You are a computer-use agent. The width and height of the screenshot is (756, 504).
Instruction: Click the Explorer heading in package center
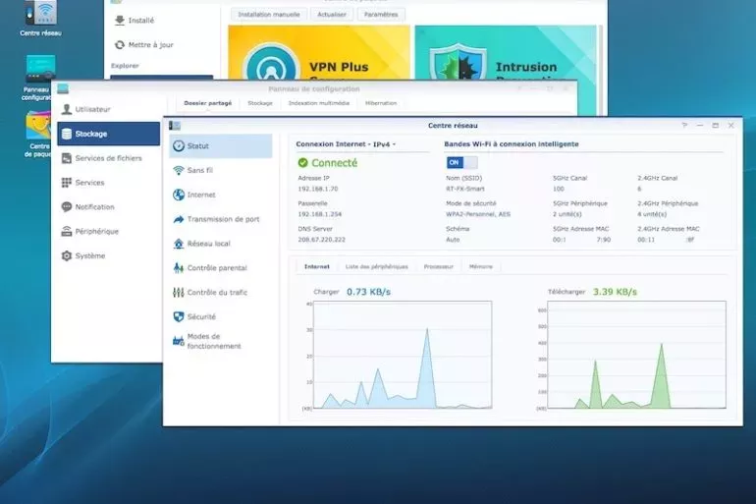pos(125,66)
